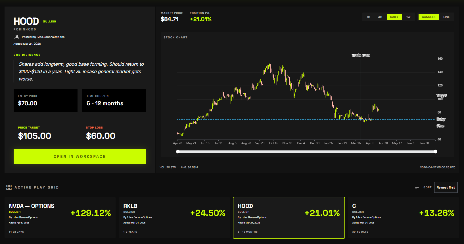
Task: Open the C play card
Action: coord(403,218)
